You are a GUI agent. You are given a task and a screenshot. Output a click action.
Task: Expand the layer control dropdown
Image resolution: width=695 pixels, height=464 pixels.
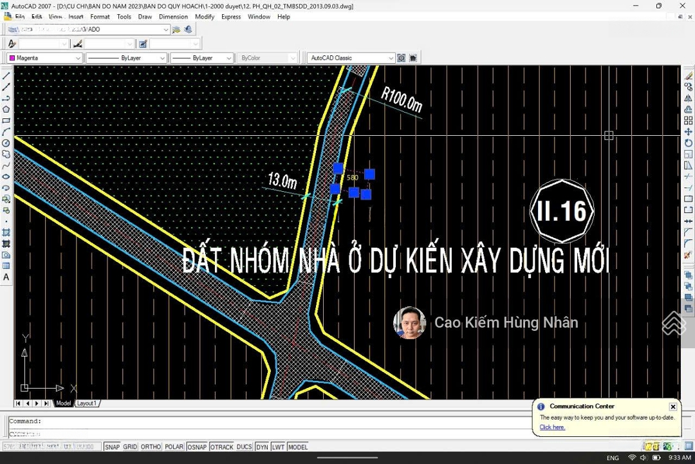[x=165, y=30]
